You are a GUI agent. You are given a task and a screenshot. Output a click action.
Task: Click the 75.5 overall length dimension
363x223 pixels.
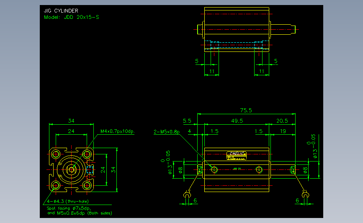[x=246, y=110]
